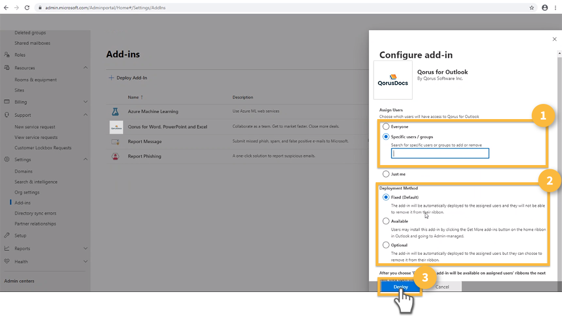562x316 pixels.
Task: Open Sites under Resources
Action: [x=19, y=90]
